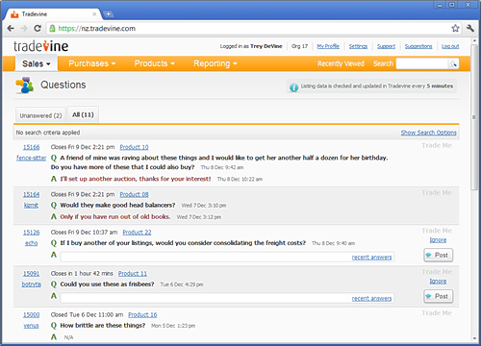
Task: Click the blue info icon
Action: 293,87
